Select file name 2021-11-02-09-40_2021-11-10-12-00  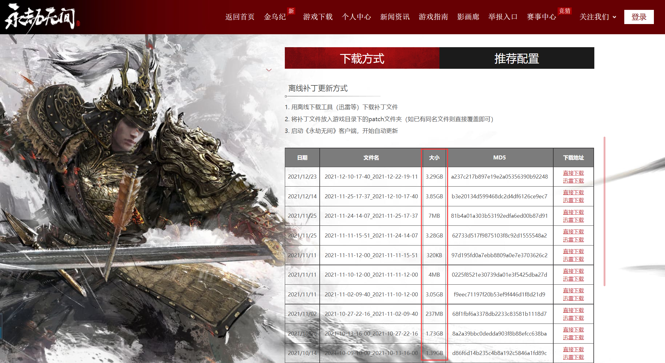tap(371, 295)
